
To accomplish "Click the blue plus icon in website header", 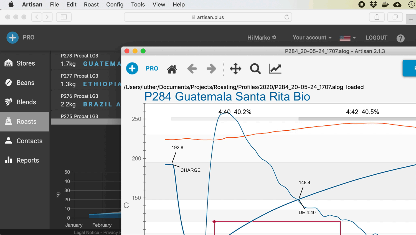I will pos(12,38).
